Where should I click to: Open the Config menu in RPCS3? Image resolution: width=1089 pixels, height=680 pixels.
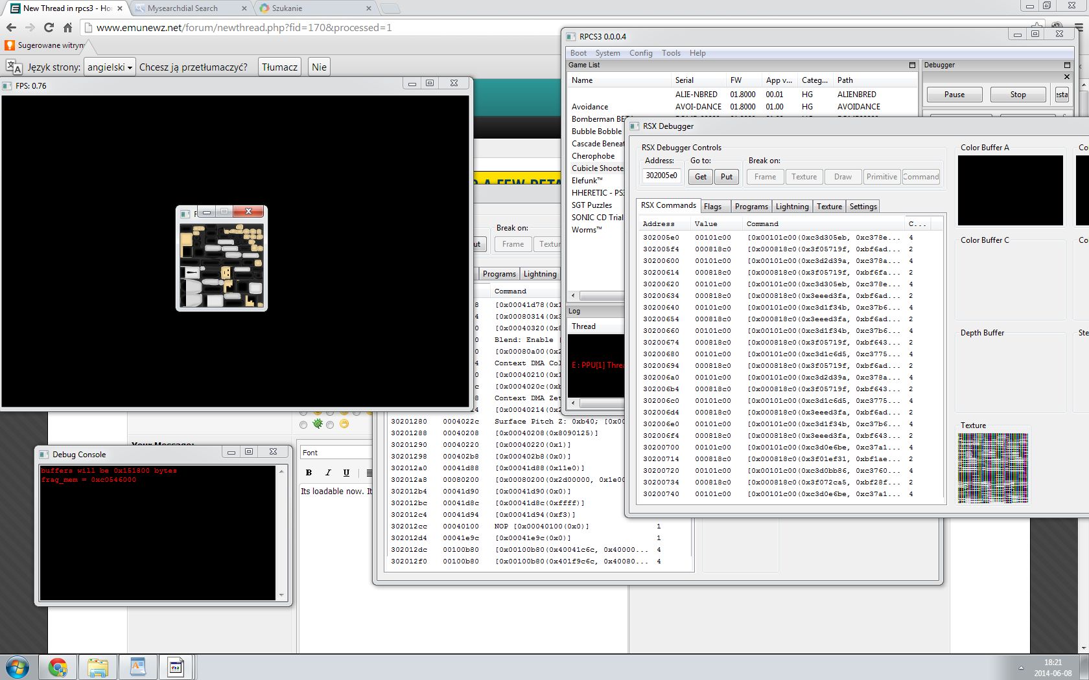pyautogui.click(x=640, y=53)
